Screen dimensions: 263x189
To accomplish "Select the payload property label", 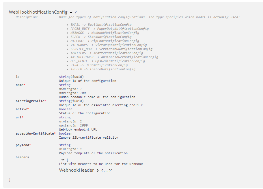I will [x=22, y=145].
